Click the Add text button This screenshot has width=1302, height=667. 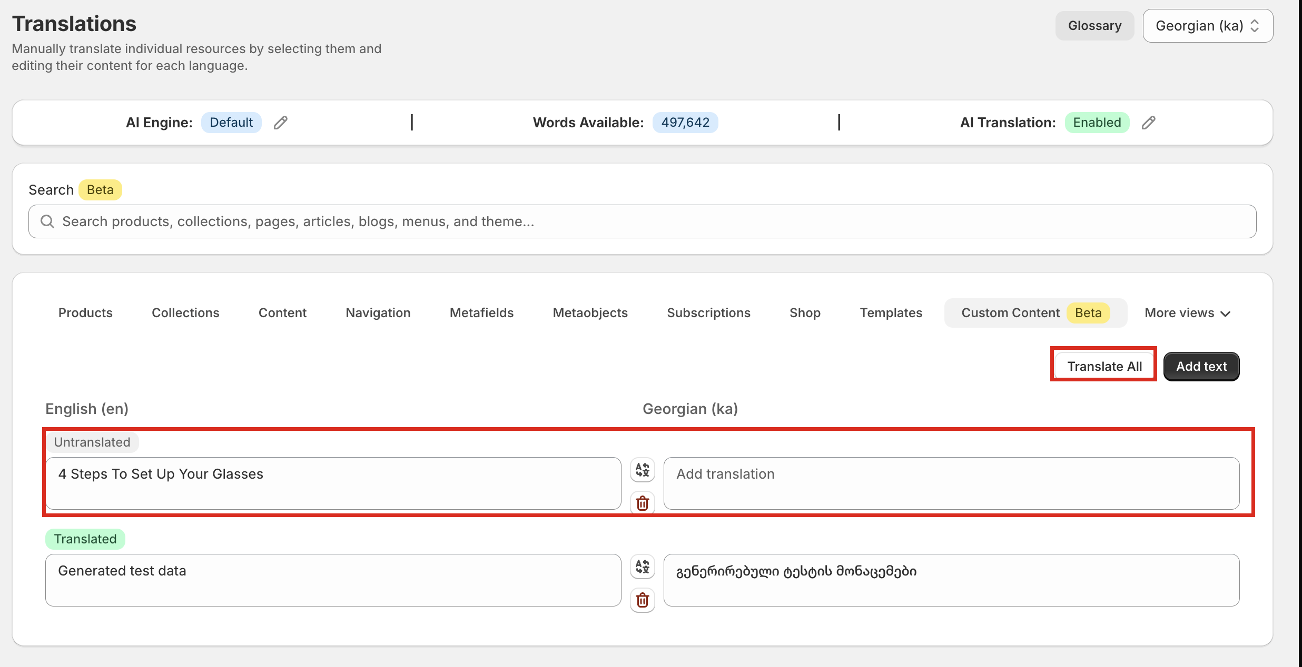(1201, 366)
